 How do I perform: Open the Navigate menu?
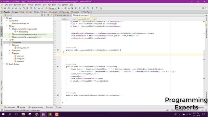pos(17,5)
